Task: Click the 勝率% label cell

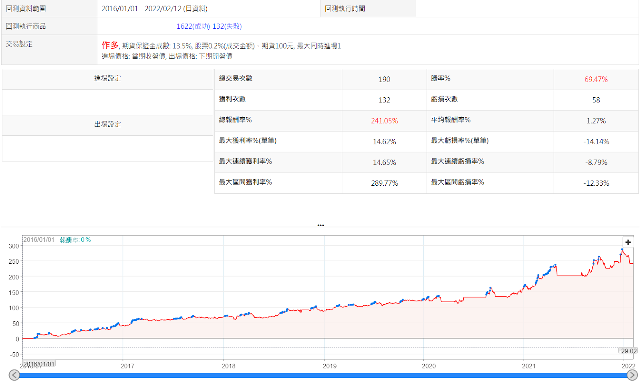Action: coord(490,79)
